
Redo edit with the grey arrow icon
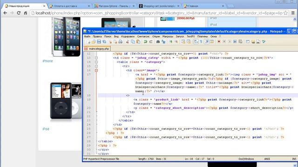151,42
